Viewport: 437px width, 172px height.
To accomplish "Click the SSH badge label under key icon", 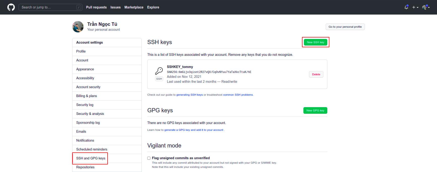I will tap(159, 79).
